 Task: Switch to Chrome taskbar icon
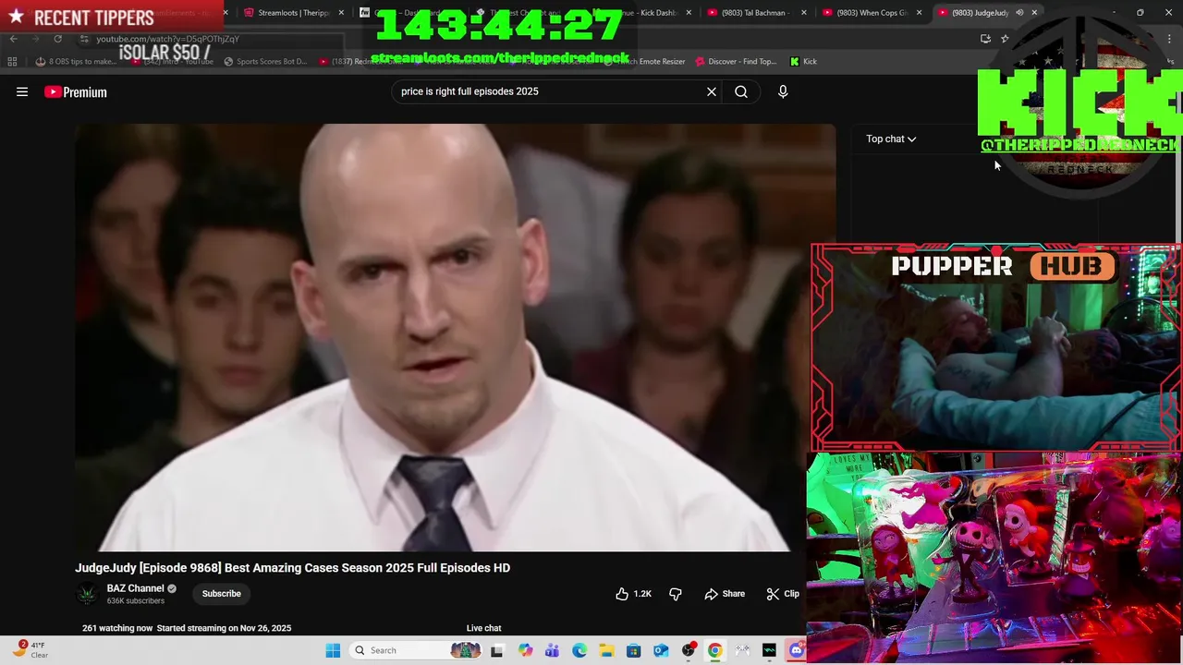pyautogui.click(x=714, y=650)
